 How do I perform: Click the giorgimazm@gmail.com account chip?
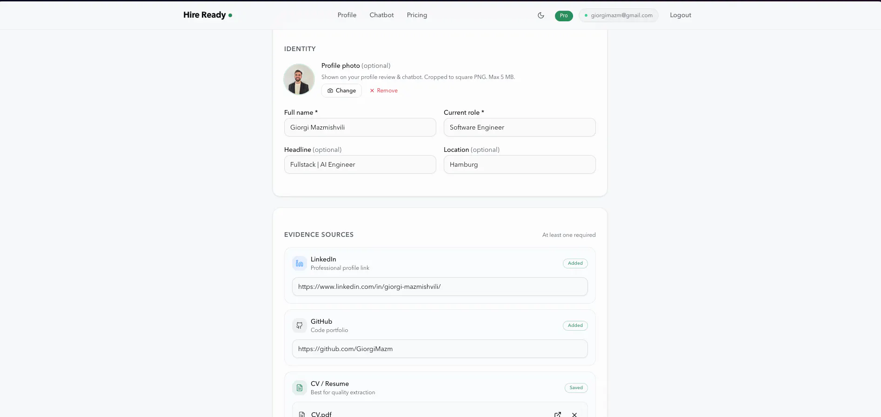(619, 15)
